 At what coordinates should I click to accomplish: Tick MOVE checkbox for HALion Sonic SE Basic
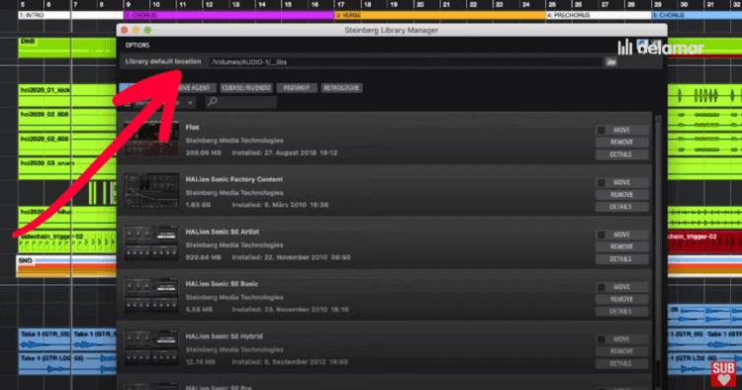point(601,287)
